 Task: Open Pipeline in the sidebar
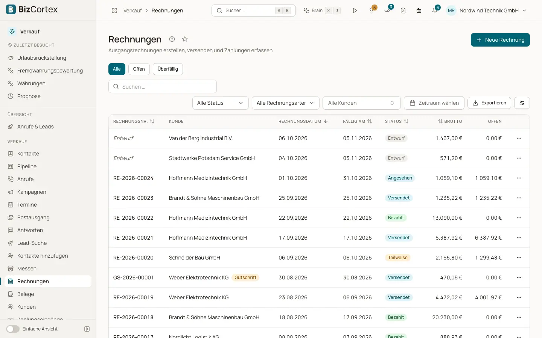pos(48,166)
